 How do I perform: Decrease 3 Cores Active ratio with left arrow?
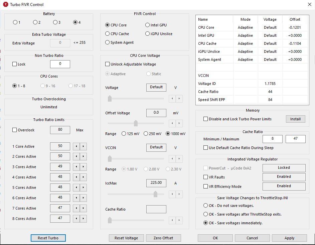coord(76,167)
